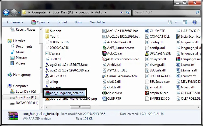Expand the Open button's dropdown arrow
This screenshot has height=126, width=203.
click(x=48, y=22)
